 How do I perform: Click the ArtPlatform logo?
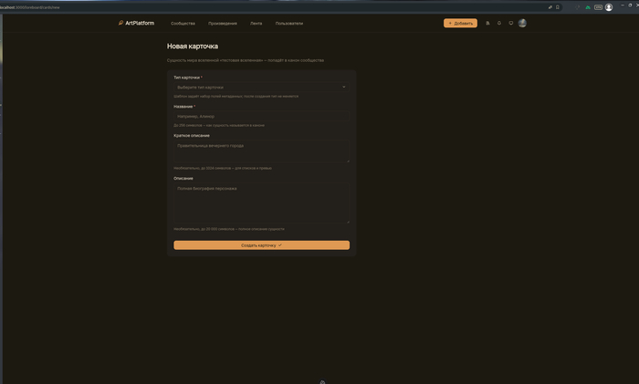[136, 23]
